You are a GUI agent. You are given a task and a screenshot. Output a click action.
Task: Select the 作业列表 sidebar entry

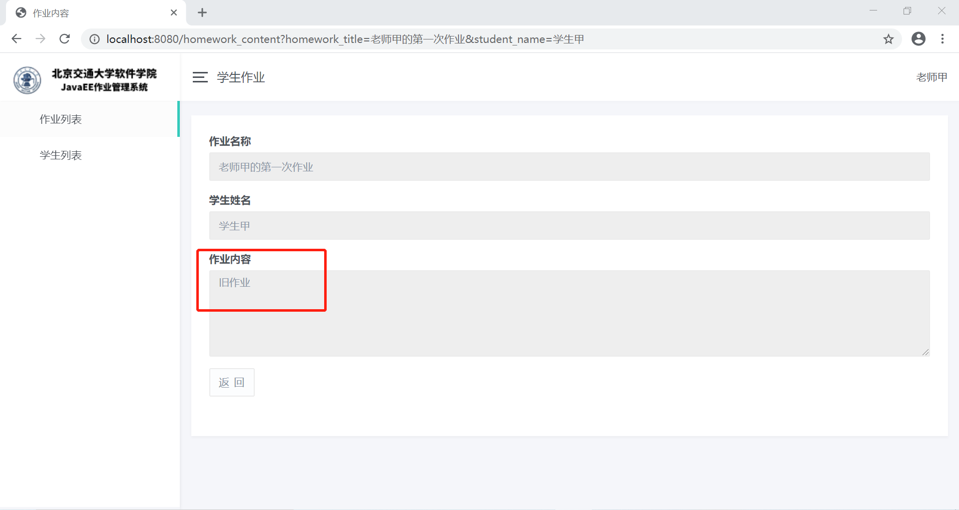coord(60,119)
